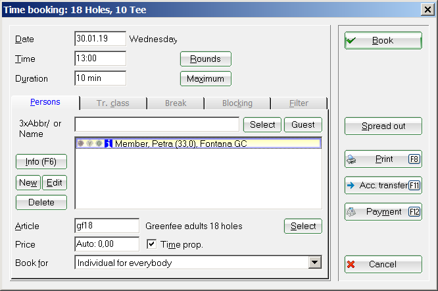The height and width of the screenshot is (291, 438).
Task: Click the Greenfee adults 18 holes label
Action: point(194,226)
